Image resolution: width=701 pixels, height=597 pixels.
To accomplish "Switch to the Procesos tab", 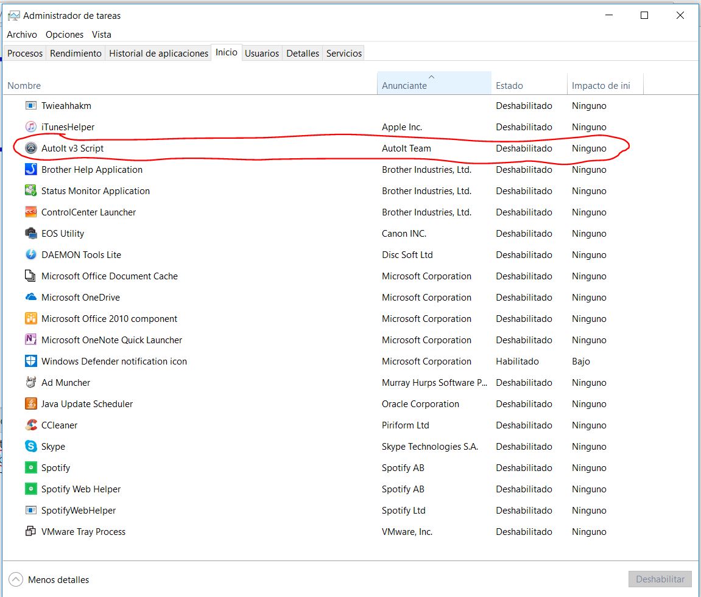I will [25, 53].
